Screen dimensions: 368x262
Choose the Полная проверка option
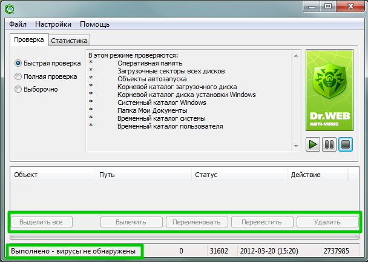(19, 76)
